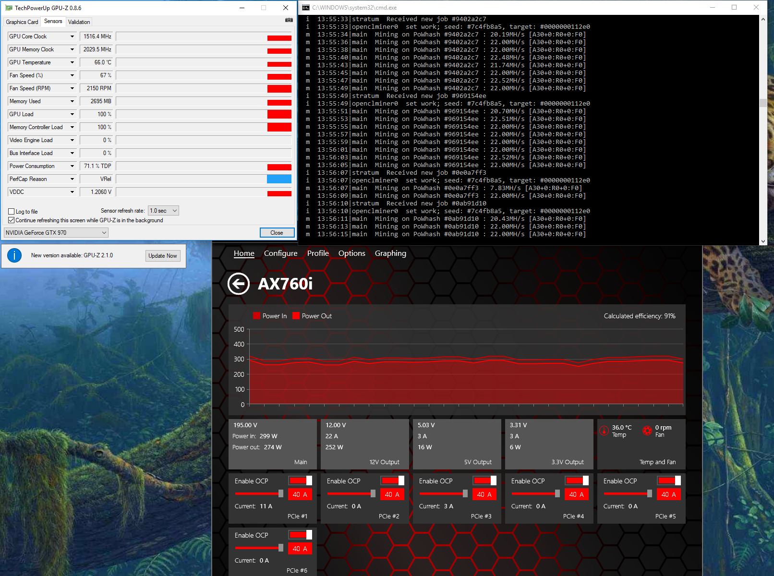Open the Home menu in Corsair Link
This screenshot has height=576, width=774.
244,253
